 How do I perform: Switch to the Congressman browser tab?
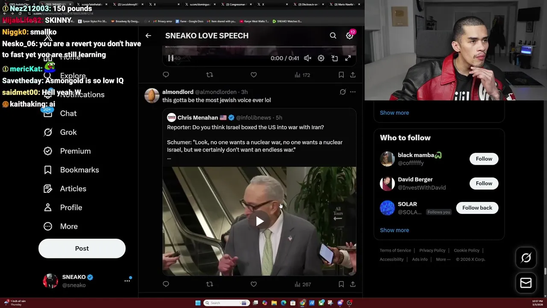point(235,4)
